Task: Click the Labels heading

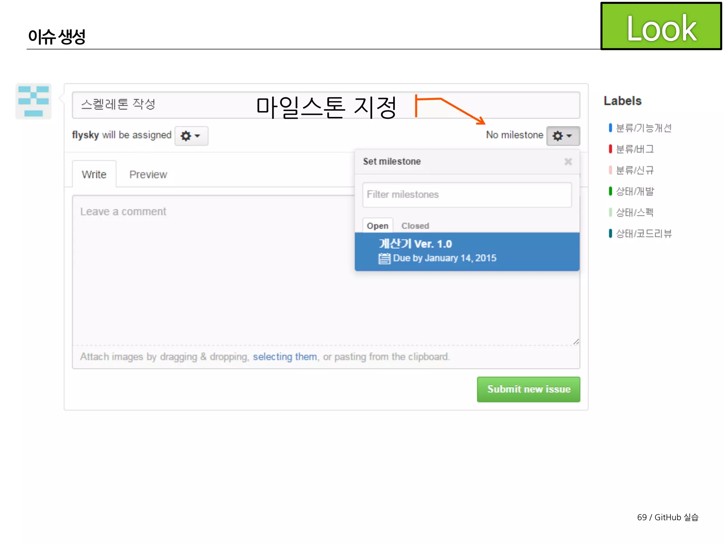Action: pyautogui.click(x=622, y=101)
